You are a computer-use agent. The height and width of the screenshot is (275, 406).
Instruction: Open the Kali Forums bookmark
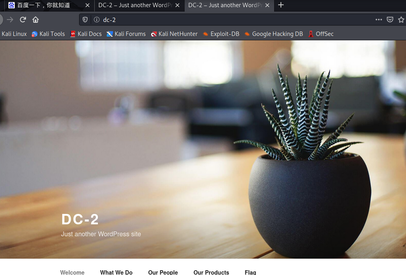click(x=126, y=34)
